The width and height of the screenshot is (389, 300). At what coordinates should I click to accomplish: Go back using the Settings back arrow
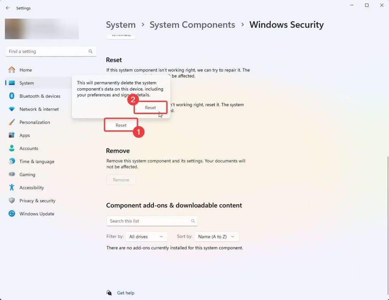pos(8,8)
